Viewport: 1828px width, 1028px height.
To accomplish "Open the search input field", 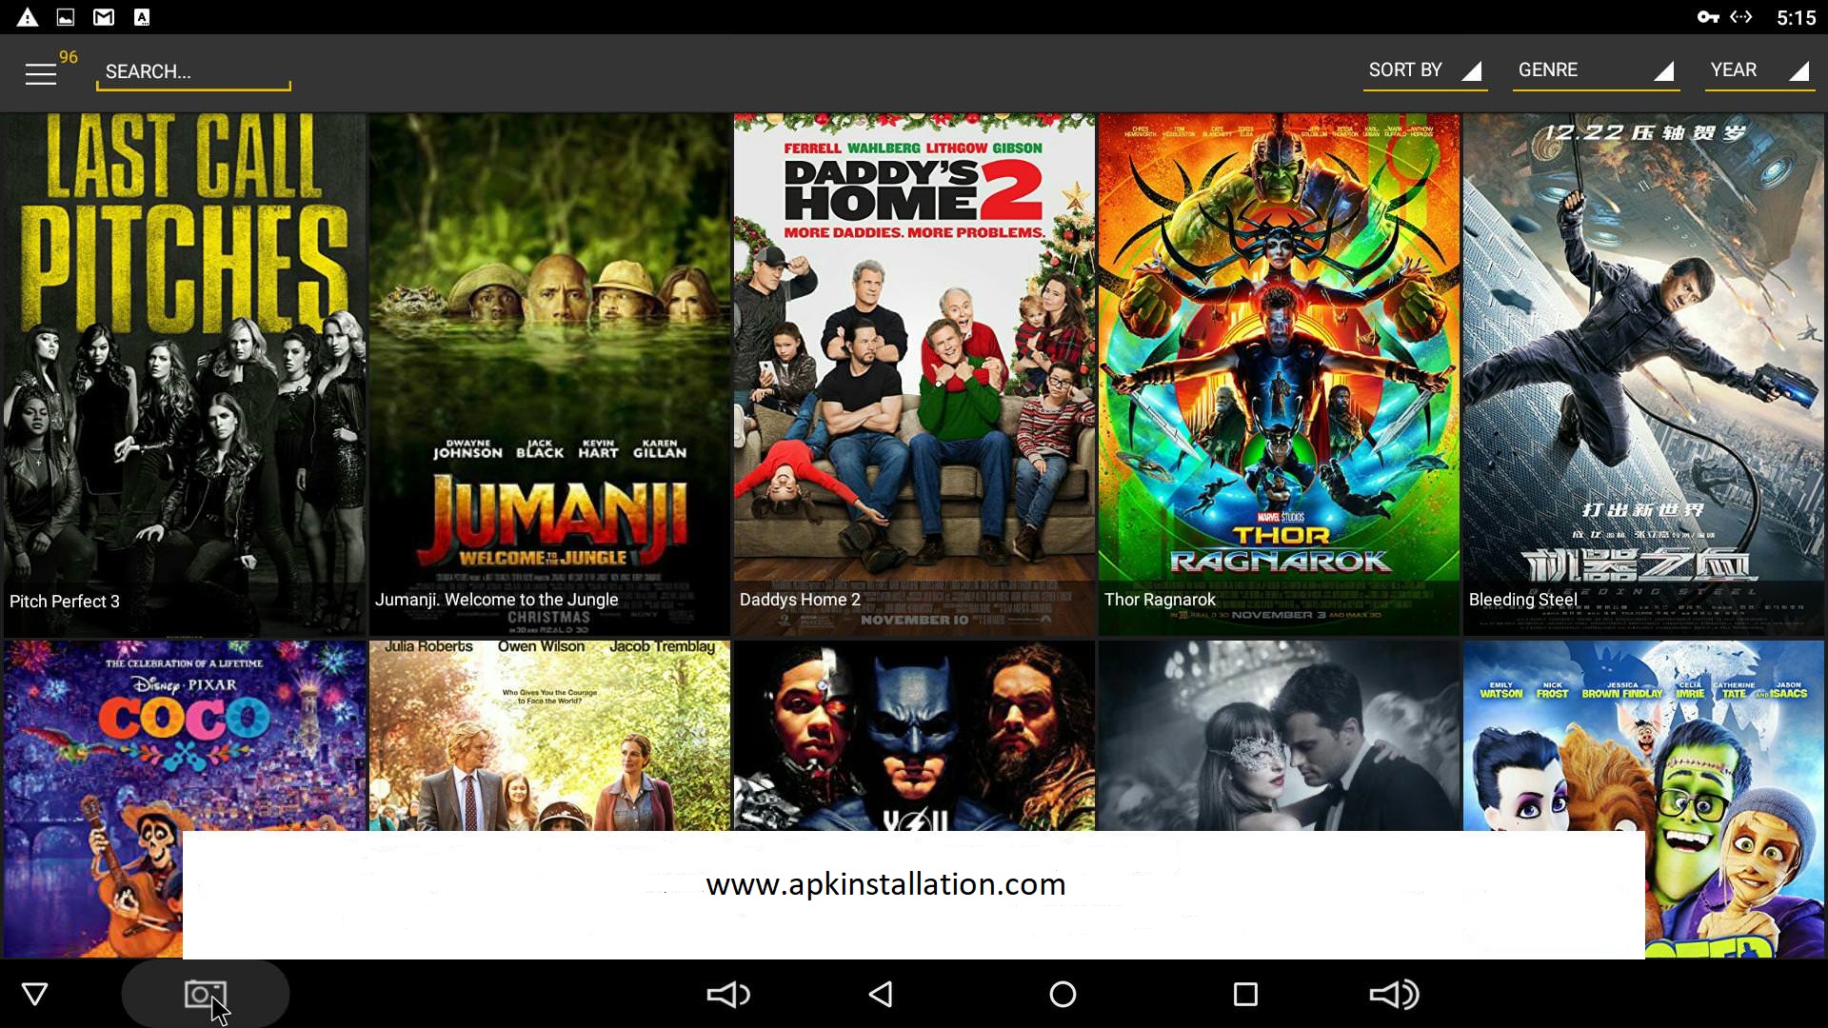I will (x=193, y=71).
